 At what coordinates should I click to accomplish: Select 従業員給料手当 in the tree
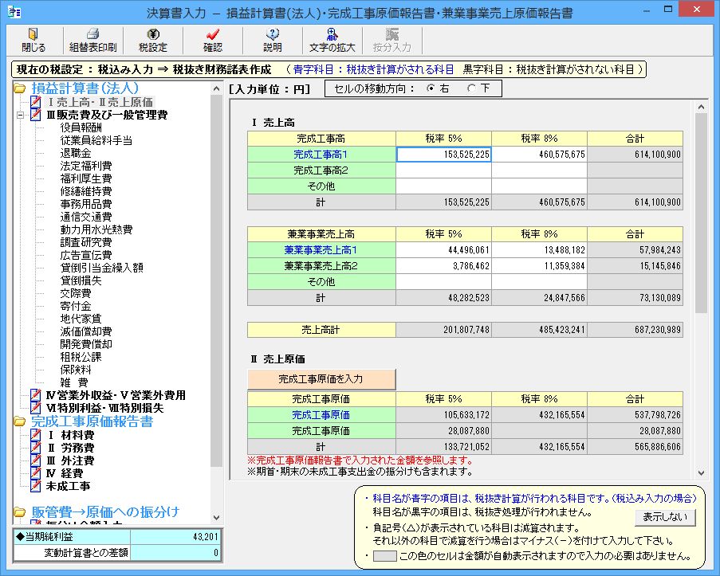pyautogui.click(x=96, y=140)
